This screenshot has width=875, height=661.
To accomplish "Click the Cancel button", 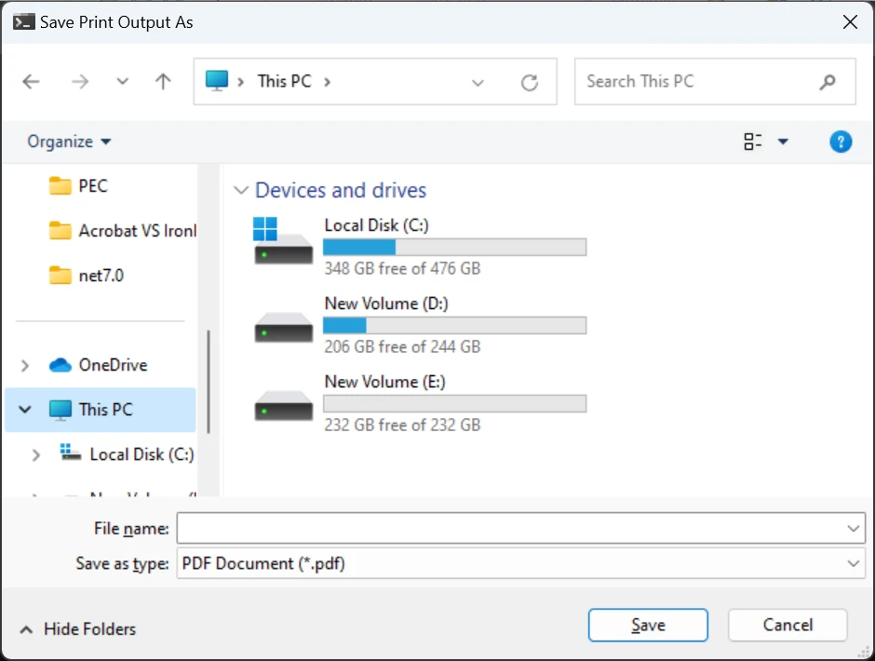I will pos(787,626).
